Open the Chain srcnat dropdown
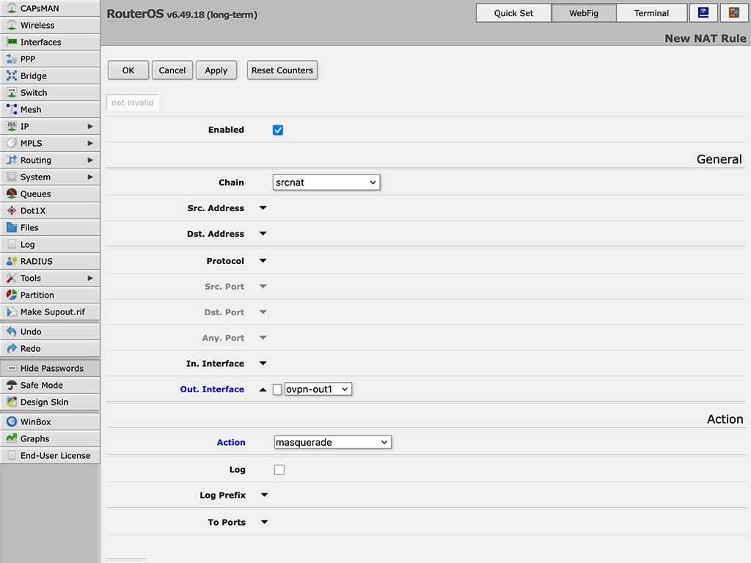 click(x=326, y=183)
